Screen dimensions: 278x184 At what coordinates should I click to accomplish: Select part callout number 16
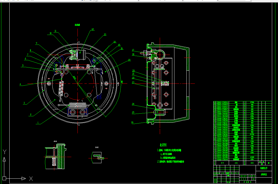[x=122, y=48]
